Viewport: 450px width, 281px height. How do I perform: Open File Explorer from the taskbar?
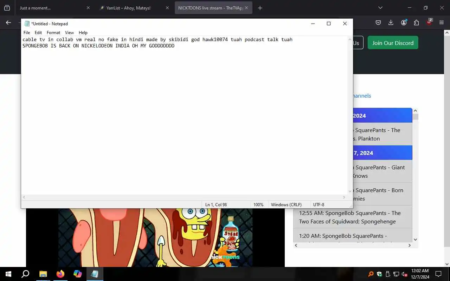pos(43,274)
